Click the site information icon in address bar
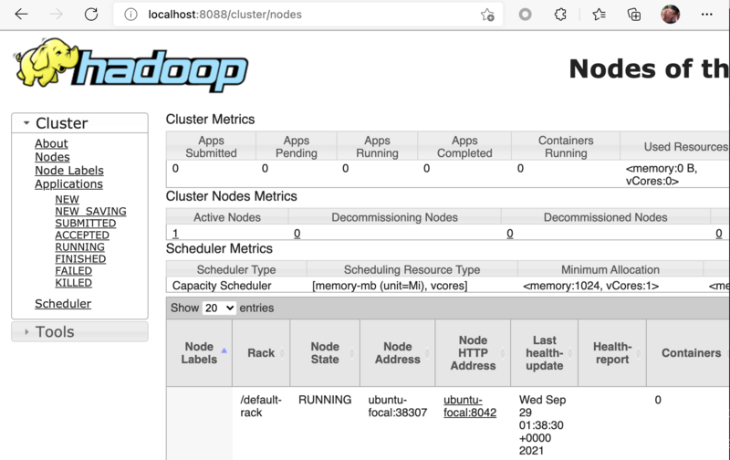The width and height of the screenshot is (730, 460). (130, 15)
